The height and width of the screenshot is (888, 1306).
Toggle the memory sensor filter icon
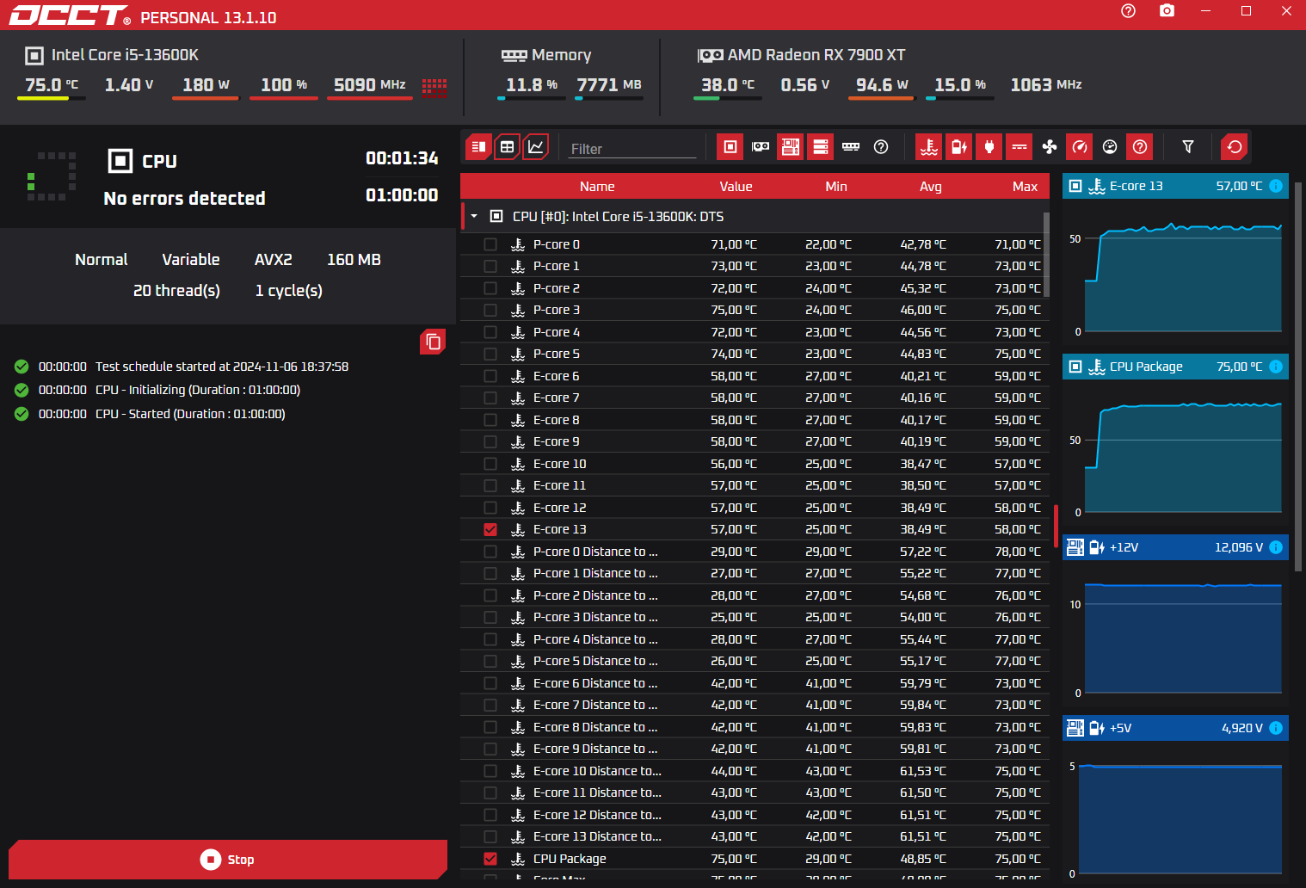[x=851, y=147]
